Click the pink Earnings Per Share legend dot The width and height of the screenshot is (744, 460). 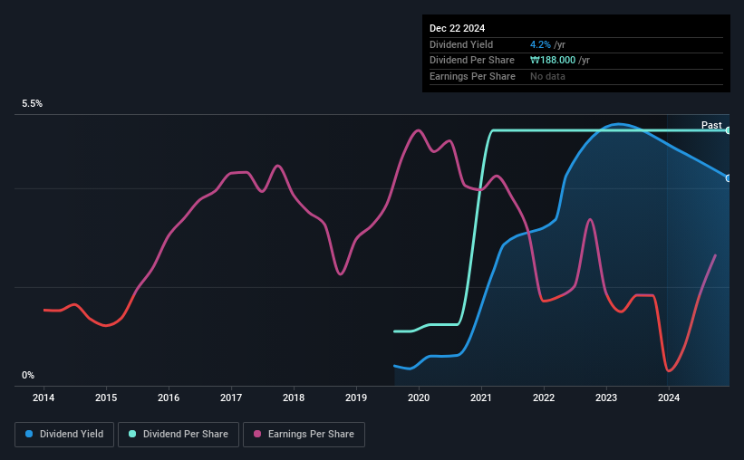[257, 434]
